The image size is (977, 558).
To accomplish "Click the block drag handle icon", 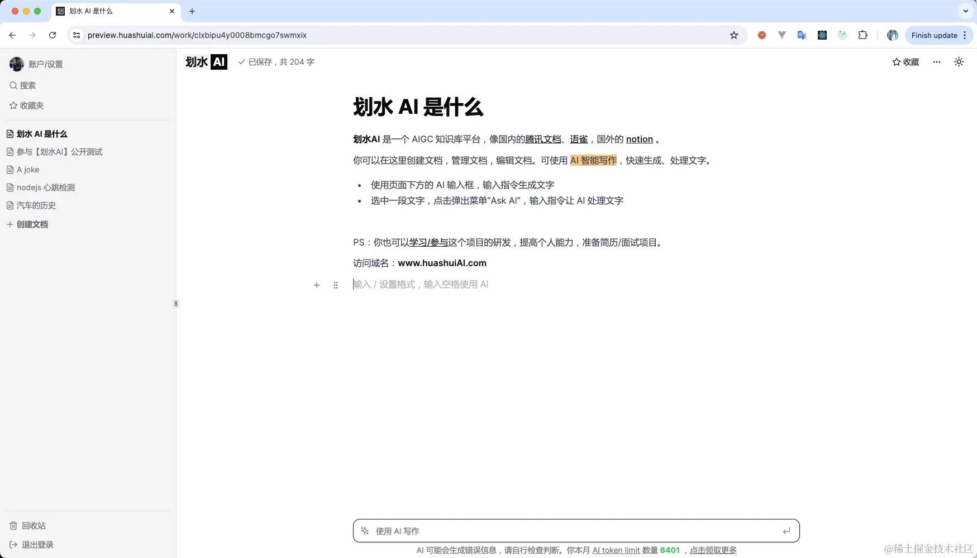I will [336, 285].
